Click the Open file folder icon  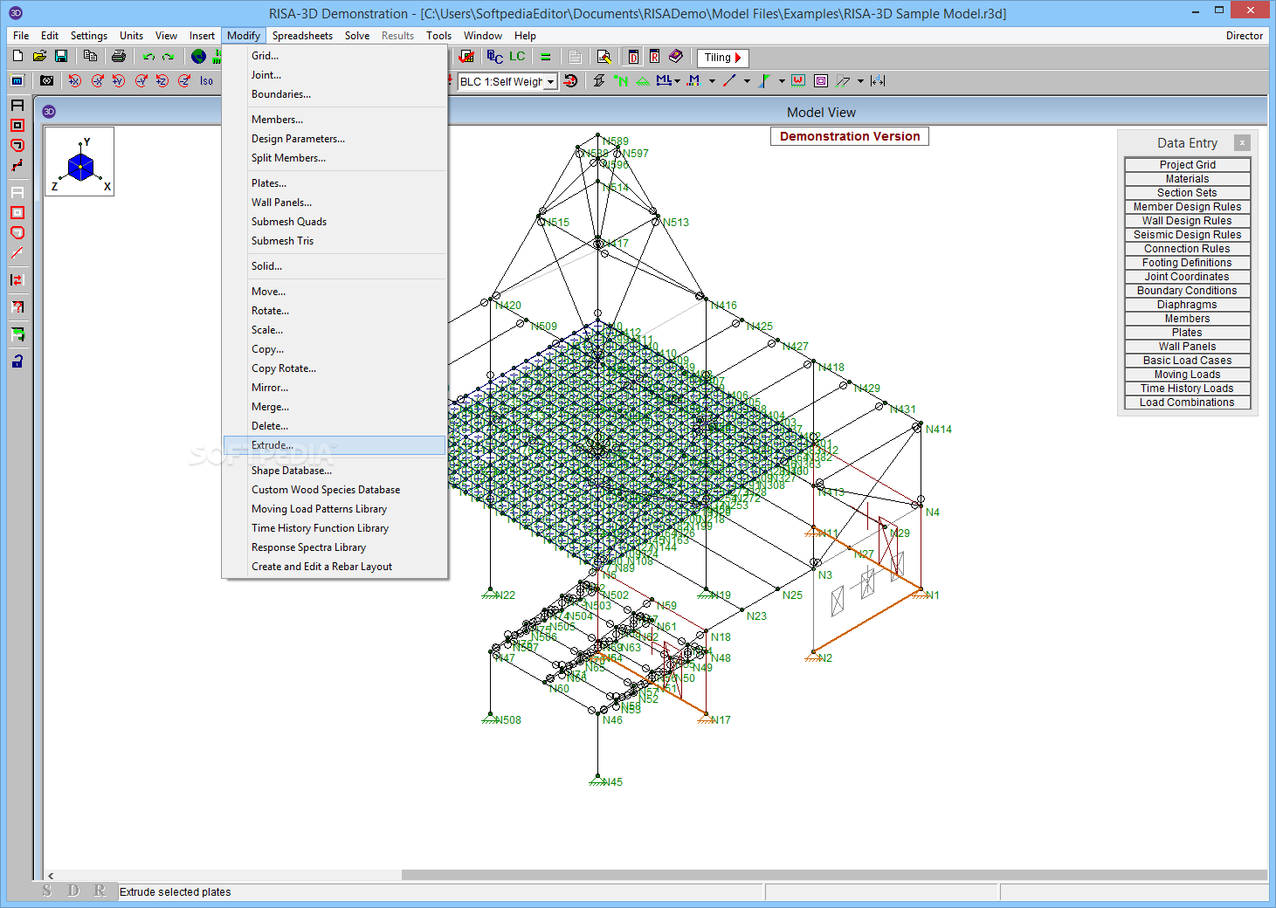39,56
